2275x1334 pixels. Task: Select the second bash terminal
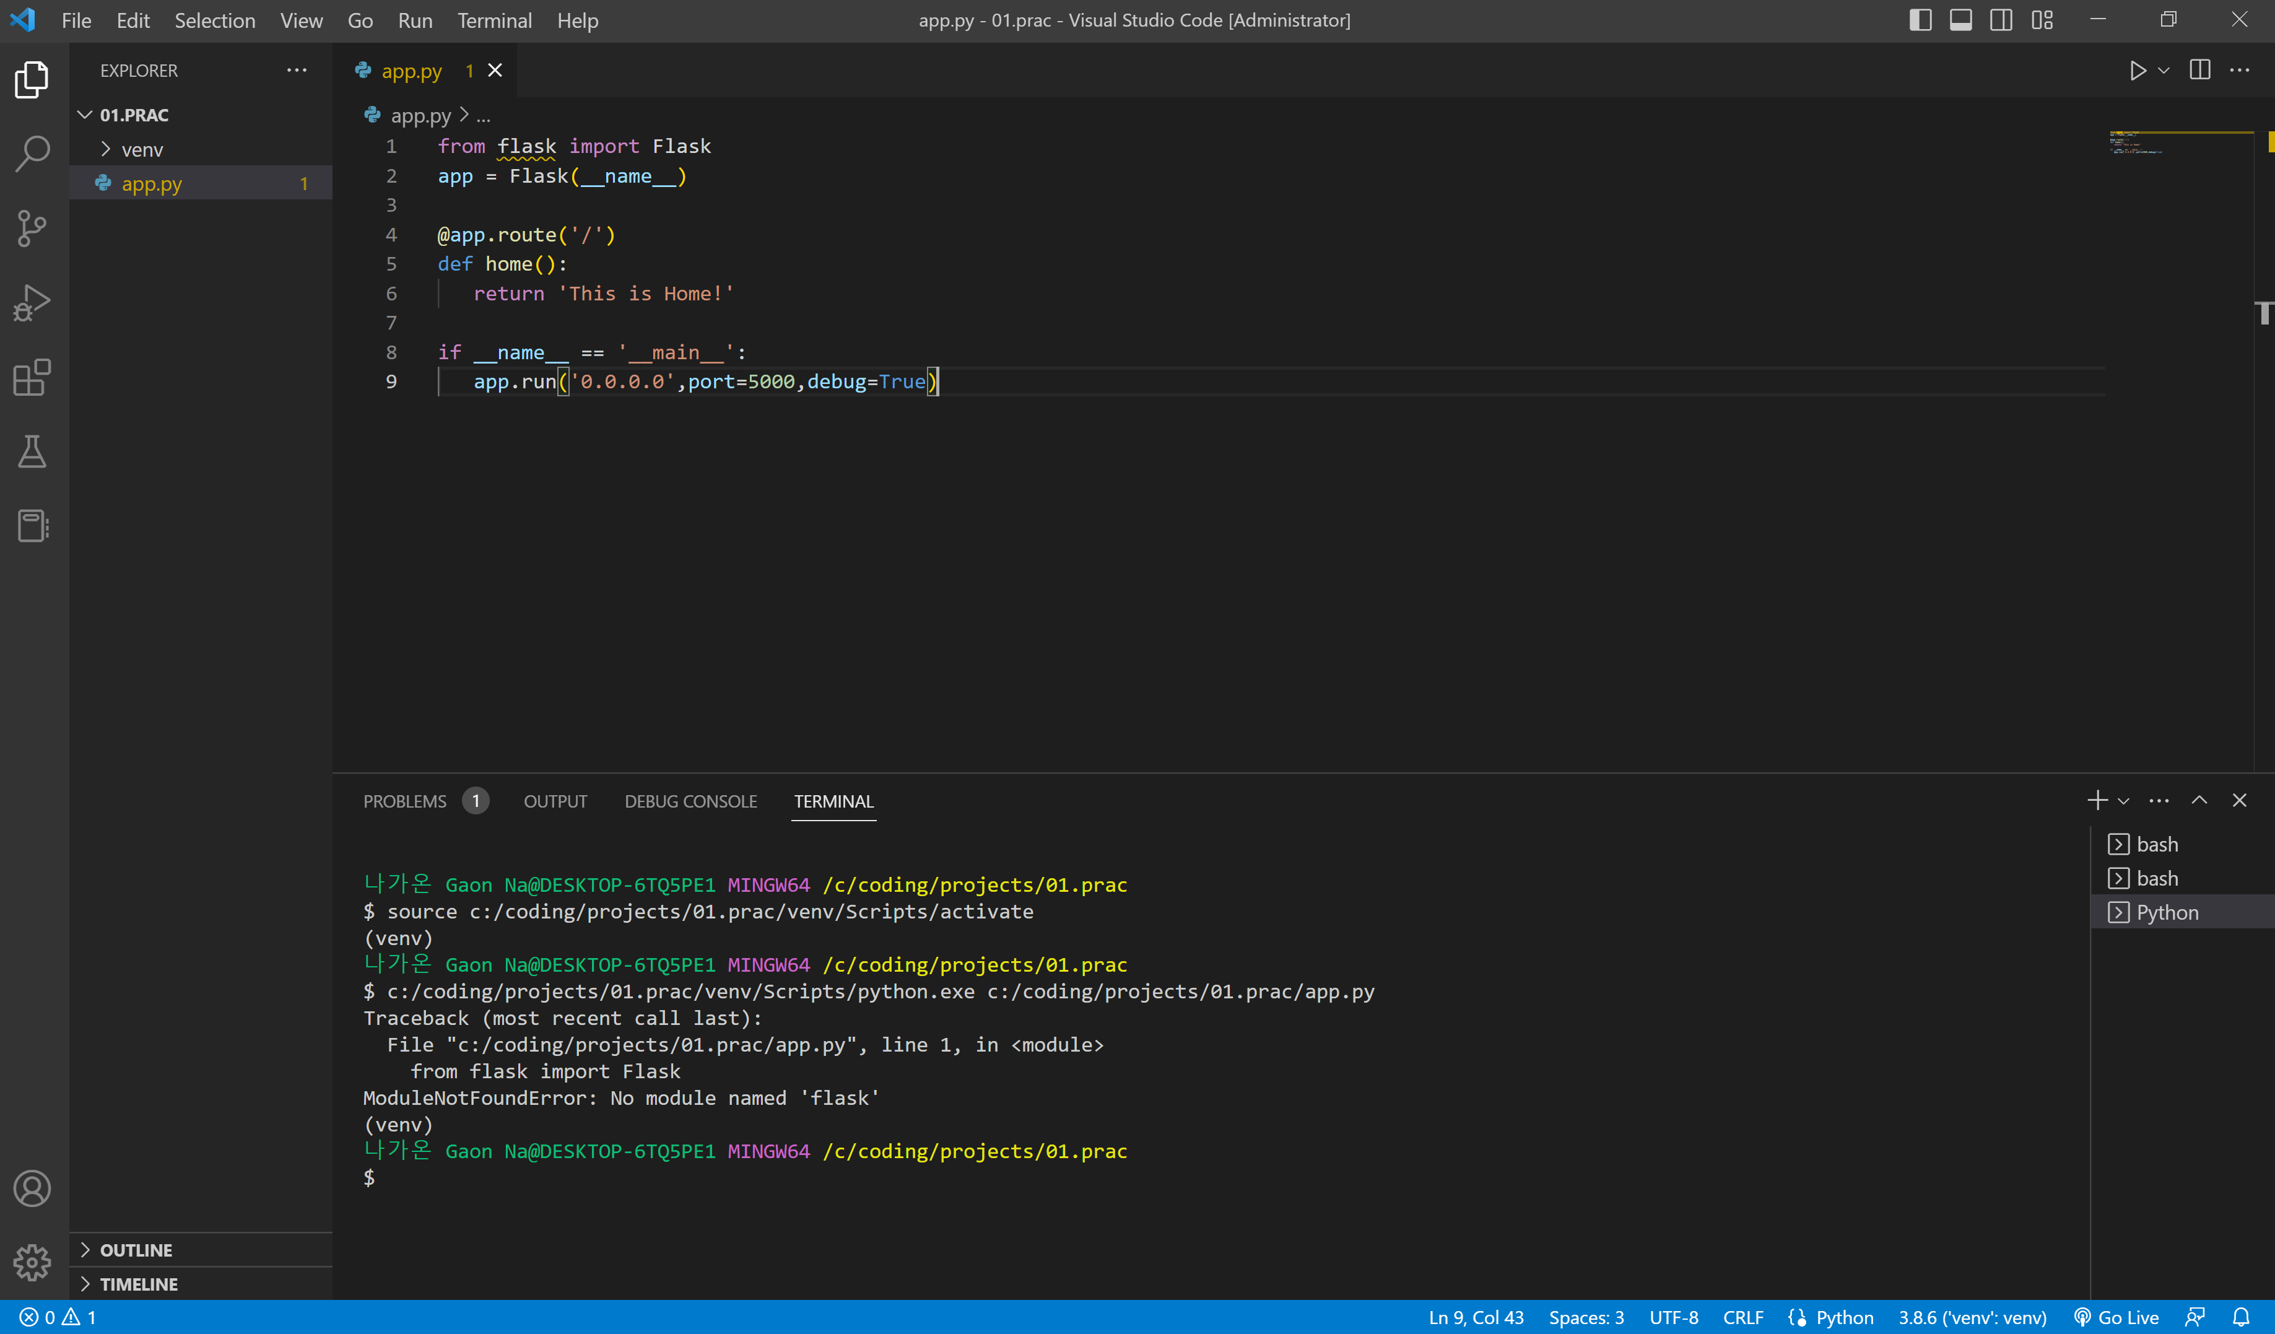pyautogui.click(x=2183, y=879)
